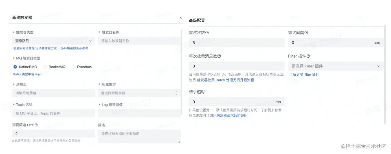Click the MQ 触发器类型 label
Screen dimensions: 391x154
(x=28, y=58)
